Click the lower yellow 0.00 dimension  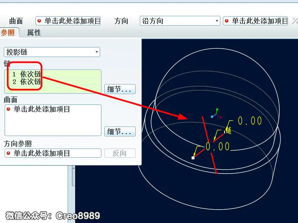coord(217,146)
